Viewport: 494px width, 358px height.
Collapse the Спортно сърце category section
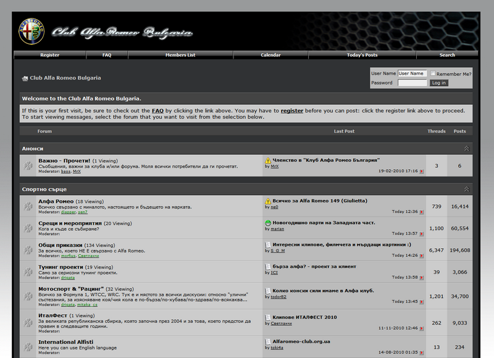point(467,189)
